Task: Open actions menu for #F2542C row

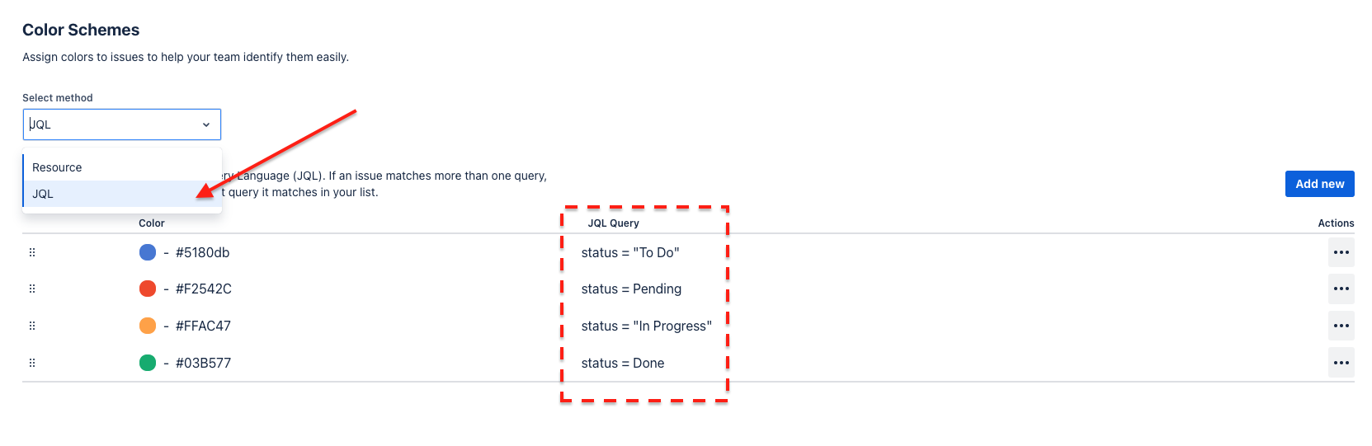Action: pos(1341,289)
